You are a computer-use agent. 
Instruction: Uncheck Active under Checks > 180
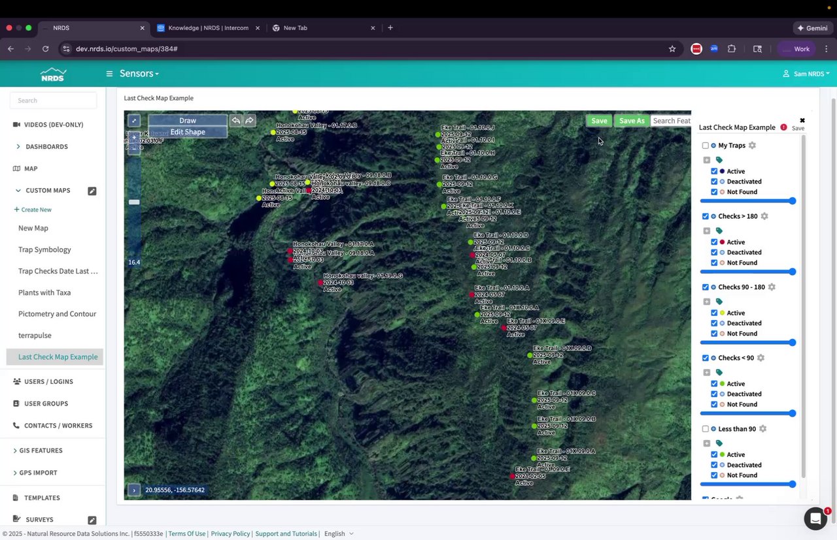click(x=714, y=242)
